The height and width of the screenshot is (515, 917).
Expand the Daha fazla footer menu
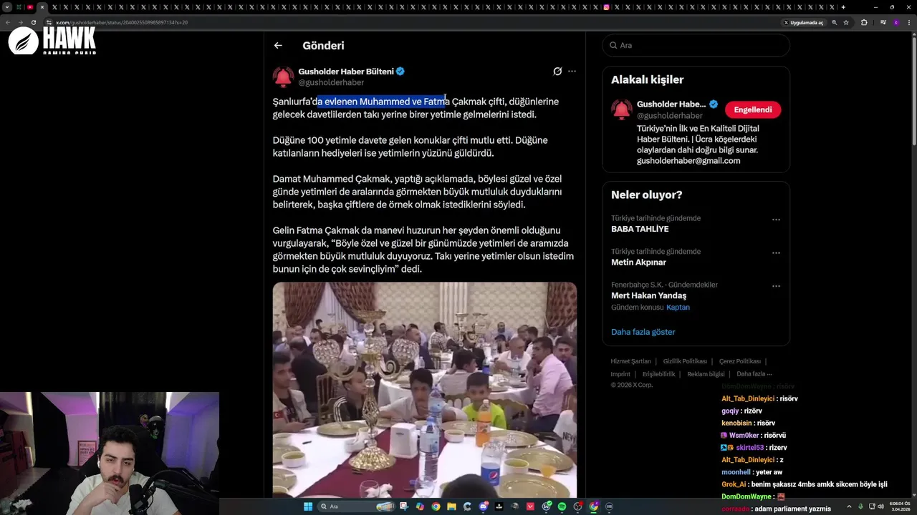[754, 374]
